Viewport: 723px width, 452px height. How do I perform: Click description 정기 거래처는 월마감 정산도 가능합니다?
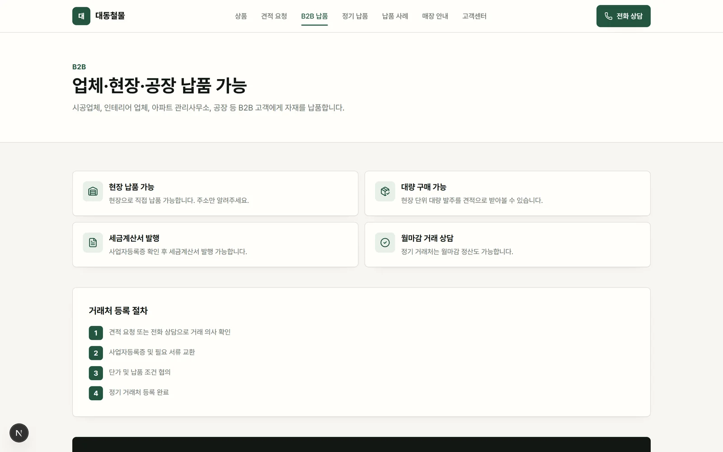coord(457,251)
